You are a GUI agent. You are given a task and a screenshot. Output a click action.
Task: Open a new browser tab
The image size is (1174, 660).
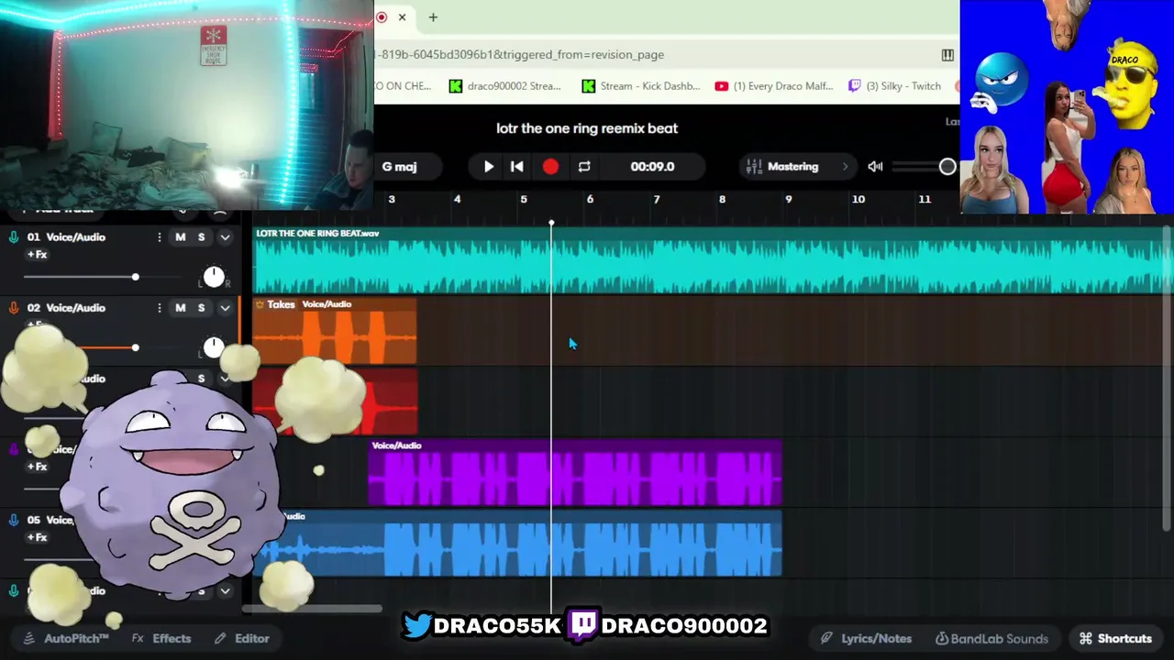point(433,17)
